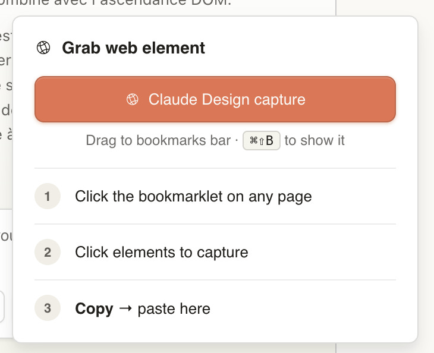Click the step 2 number circle

48,252
